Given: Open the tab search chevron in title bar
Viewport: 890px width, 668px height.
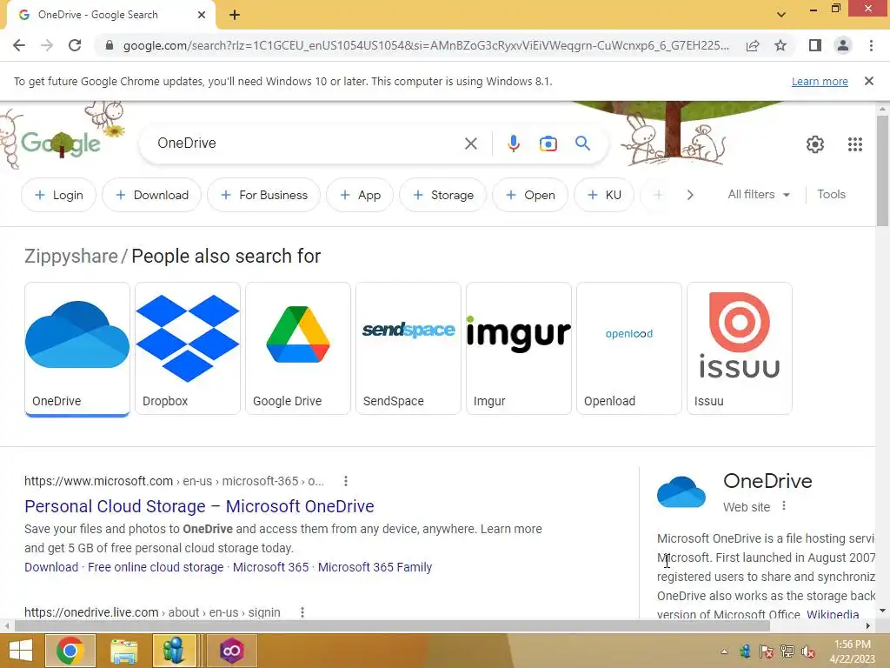Looking at the screenshot, I should pyautogui.click(x=781, y=15).
